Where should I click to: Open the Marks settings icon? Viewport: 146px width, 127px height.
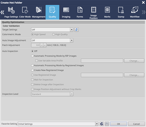[x=107, y=10]
